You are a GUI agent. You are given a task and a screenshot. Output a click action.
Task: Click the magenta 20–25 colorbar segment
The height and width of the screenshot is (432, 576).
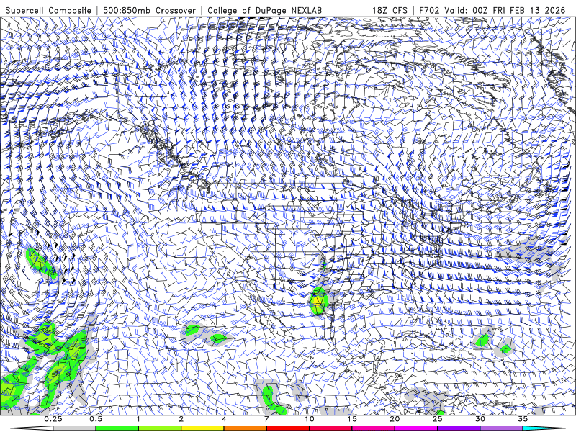point(416,428)
